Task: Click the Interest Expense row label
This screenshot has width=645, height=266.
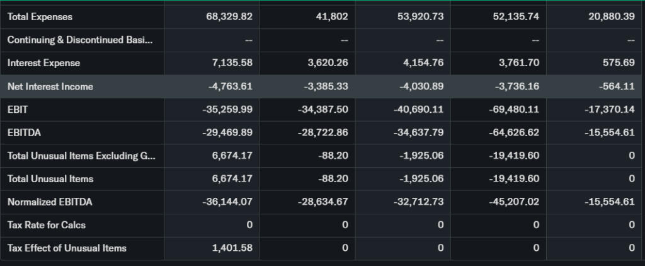Action: pyautogui.click(x=43, y=63)
